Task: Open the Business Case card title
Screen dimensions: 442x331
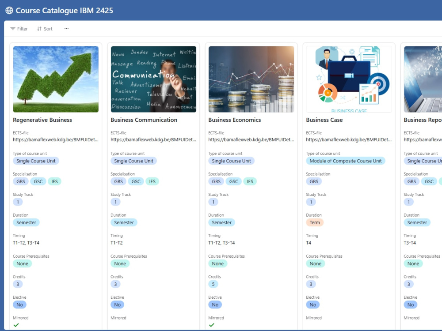Action: [324, 120]
